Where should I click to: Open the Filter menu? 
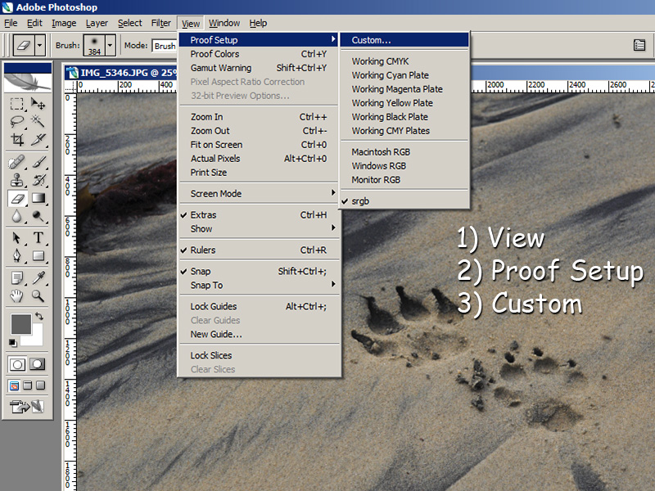click(160, 23)
